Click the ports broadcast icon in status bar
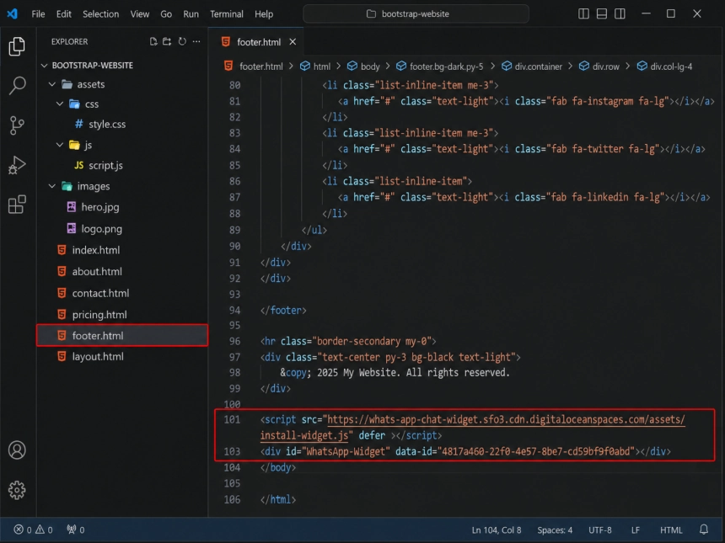 [76, 530]
